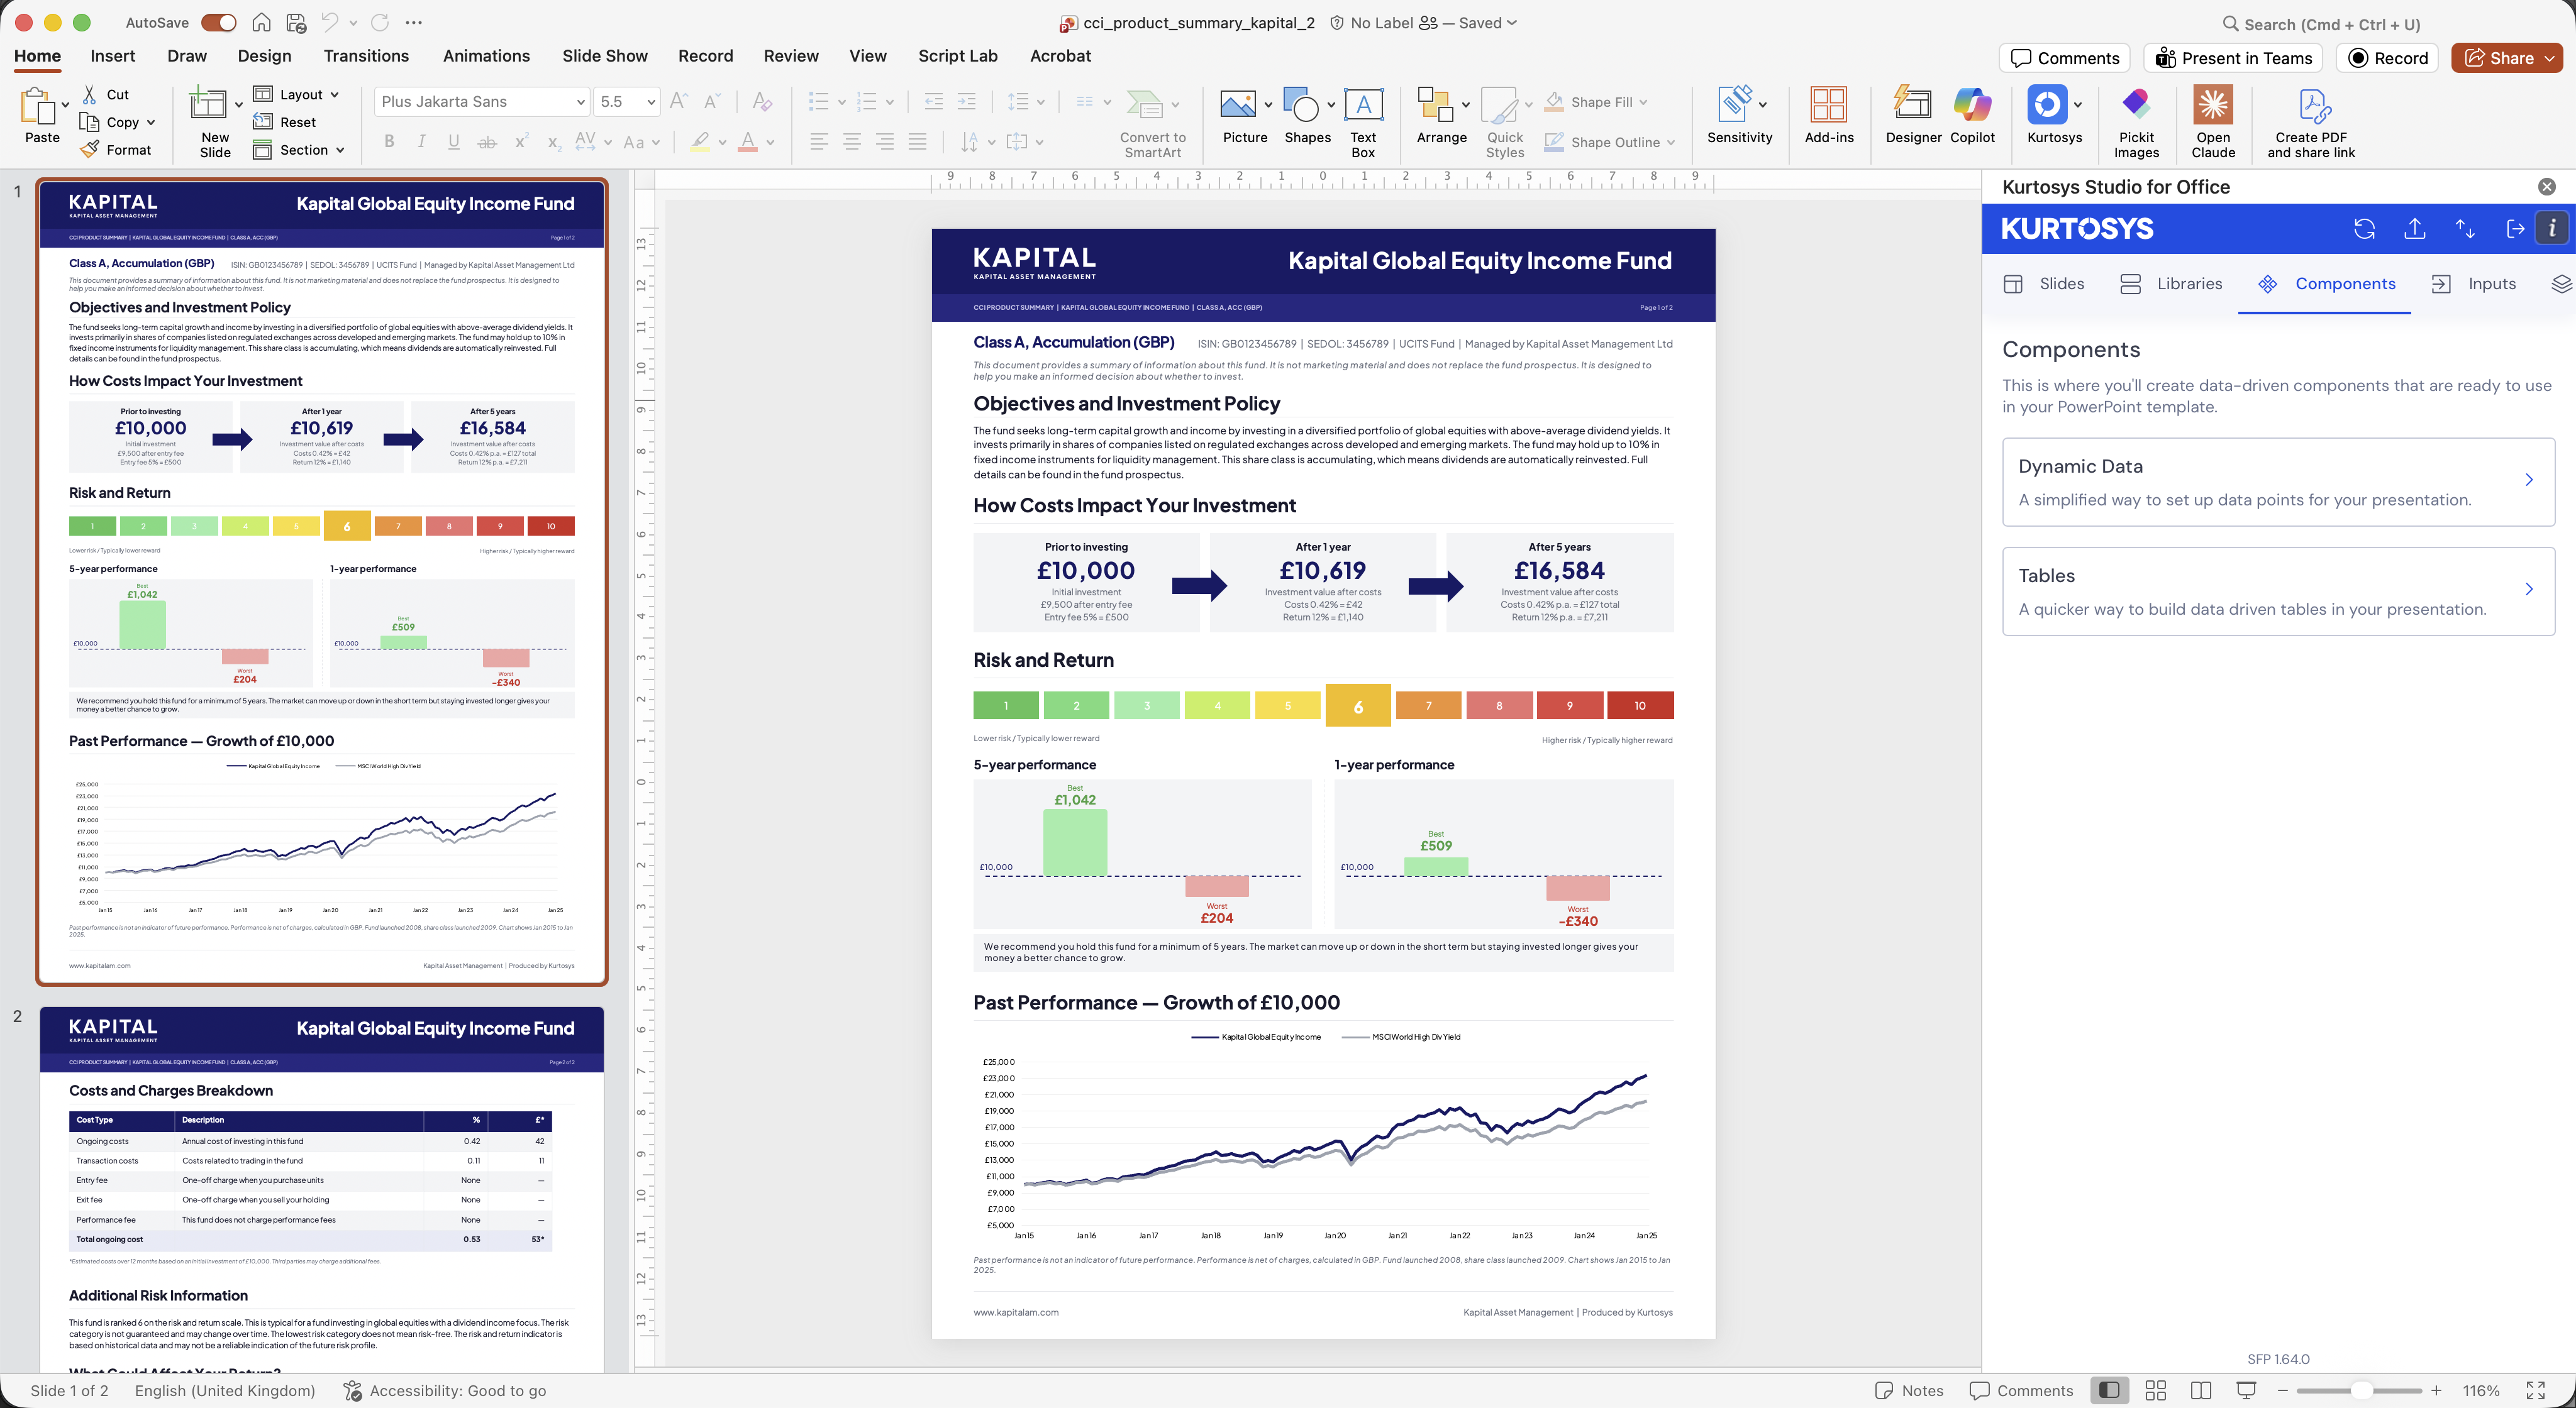Viewport: 2576px width, 1408px height.
Task: Open Notes from the status bar
Action: [x=1909, y=1390]
